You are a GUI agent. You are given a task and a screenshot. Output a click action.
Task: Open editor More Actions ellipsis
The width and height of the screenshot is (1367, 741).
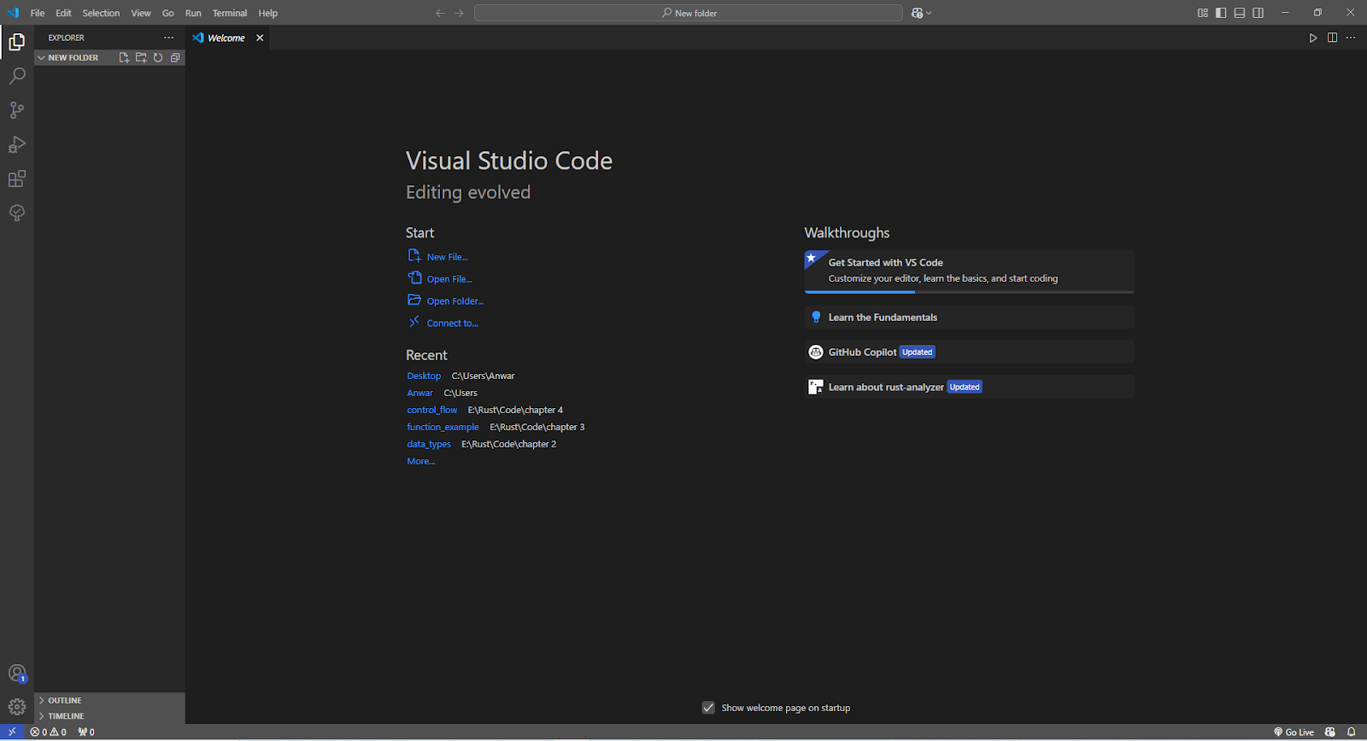pos(1351,38)
